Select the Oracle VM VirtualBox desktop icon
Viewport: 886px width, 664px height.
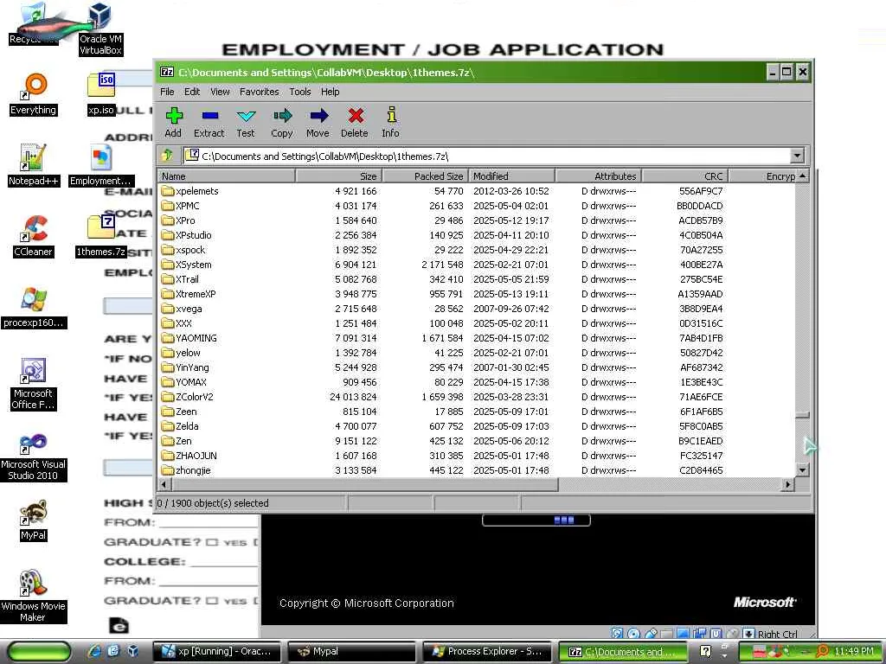coord(100,29)
